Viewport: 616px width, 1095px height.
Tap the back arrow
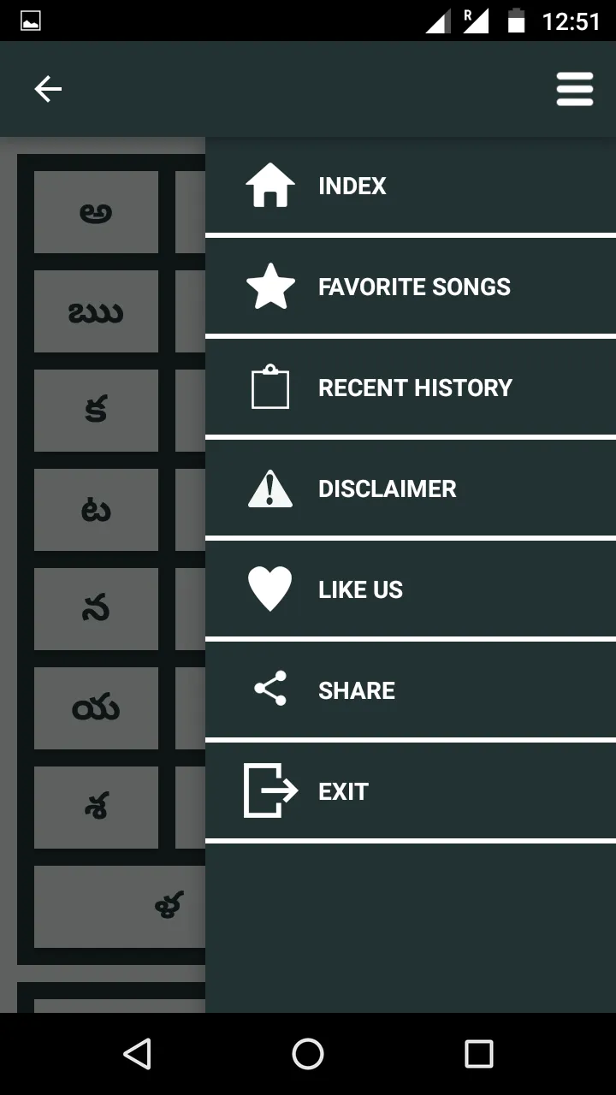48,89
